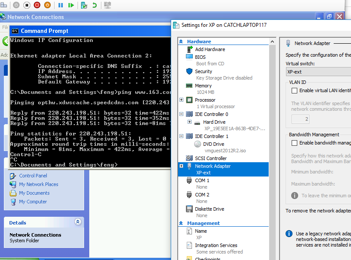
Task: Select Add Hardware in settings tree
Action: pos(210,49)
